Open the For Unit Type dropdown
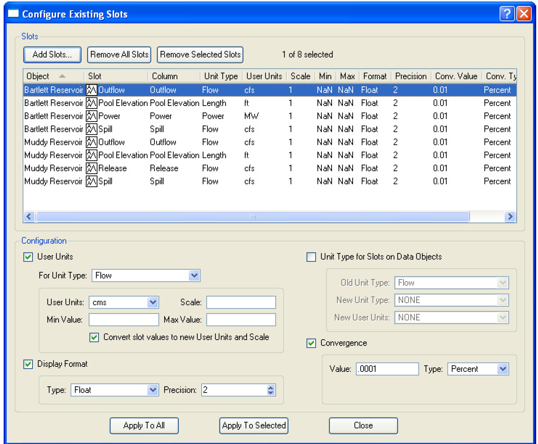 click(194, 276)
